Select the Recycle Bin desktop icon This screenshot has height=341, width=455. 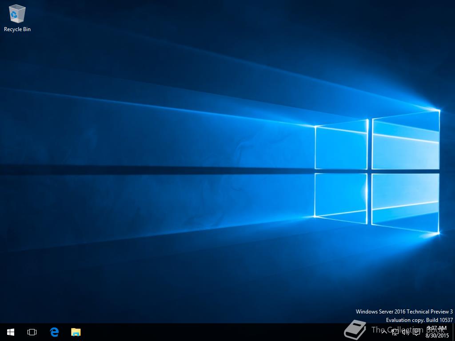coord(17,18)
